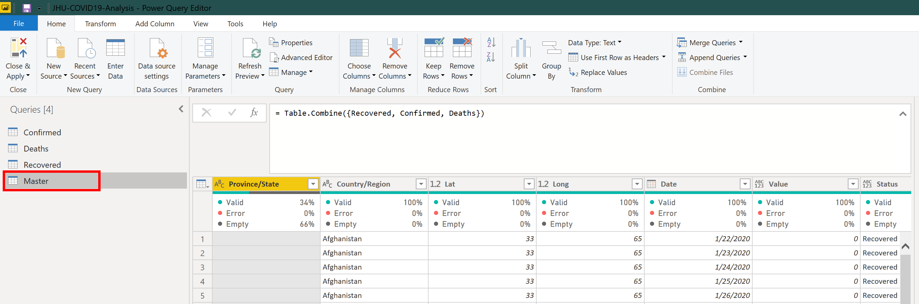Screen dimensions: 919x304
Task: Expand Use First Row as Headers dropdown arrow
Action: (x=664, y=57)
